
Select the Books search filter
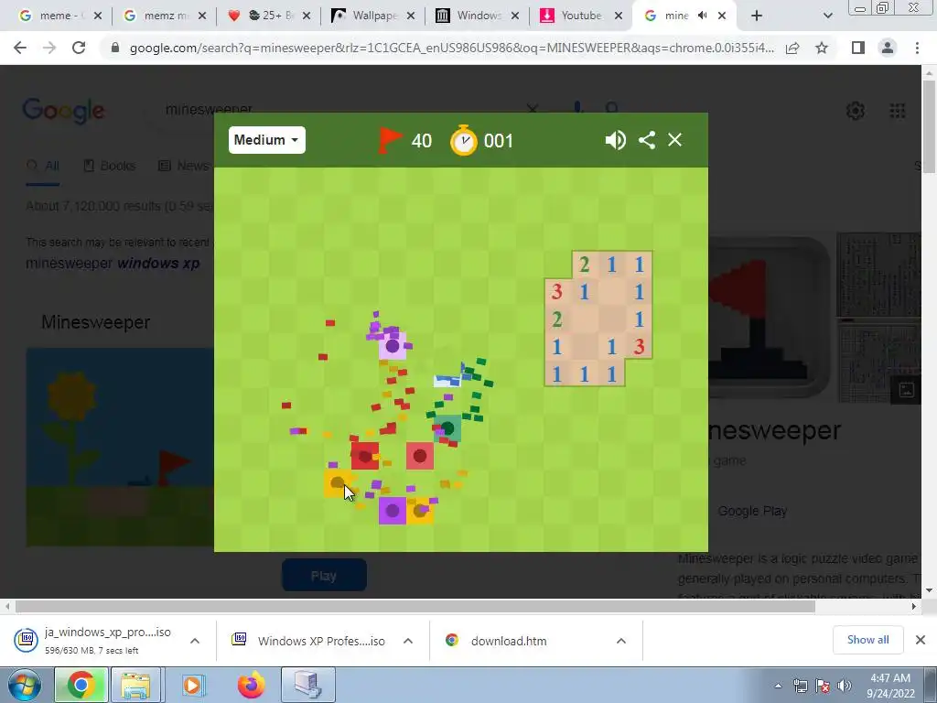pos(110,166)
